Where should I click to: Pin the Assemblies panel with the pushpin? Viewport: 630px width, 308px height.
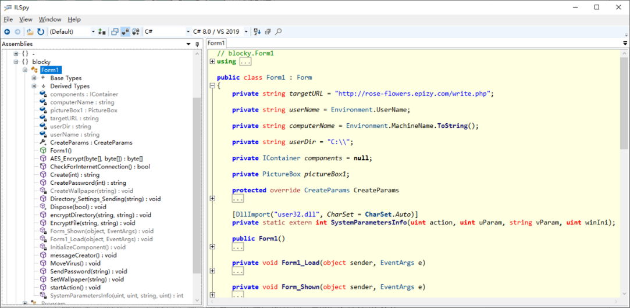coord(197,44)
